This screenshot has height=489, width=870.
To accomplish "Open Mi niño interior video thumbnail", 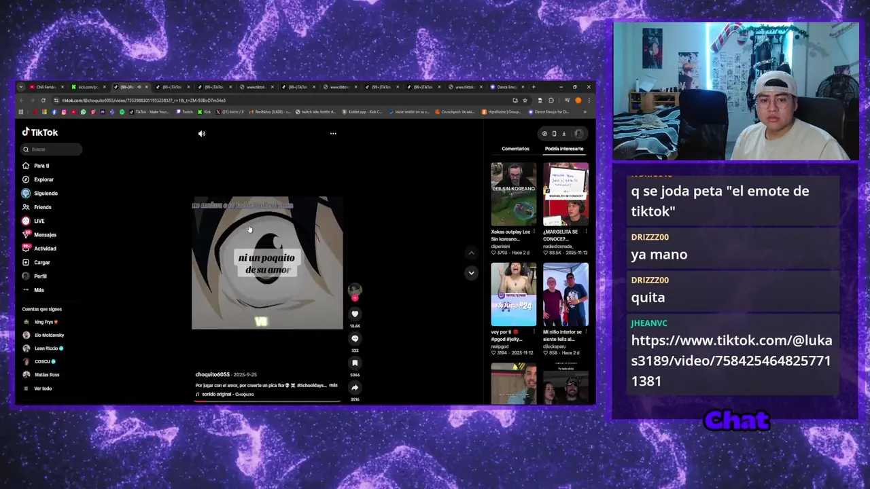I will (565, 294).
